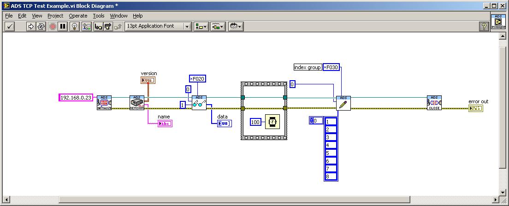Click the ADS example VI icon pane
The height and width of the screenshot is (206, 509).
[x=498, y=22]
